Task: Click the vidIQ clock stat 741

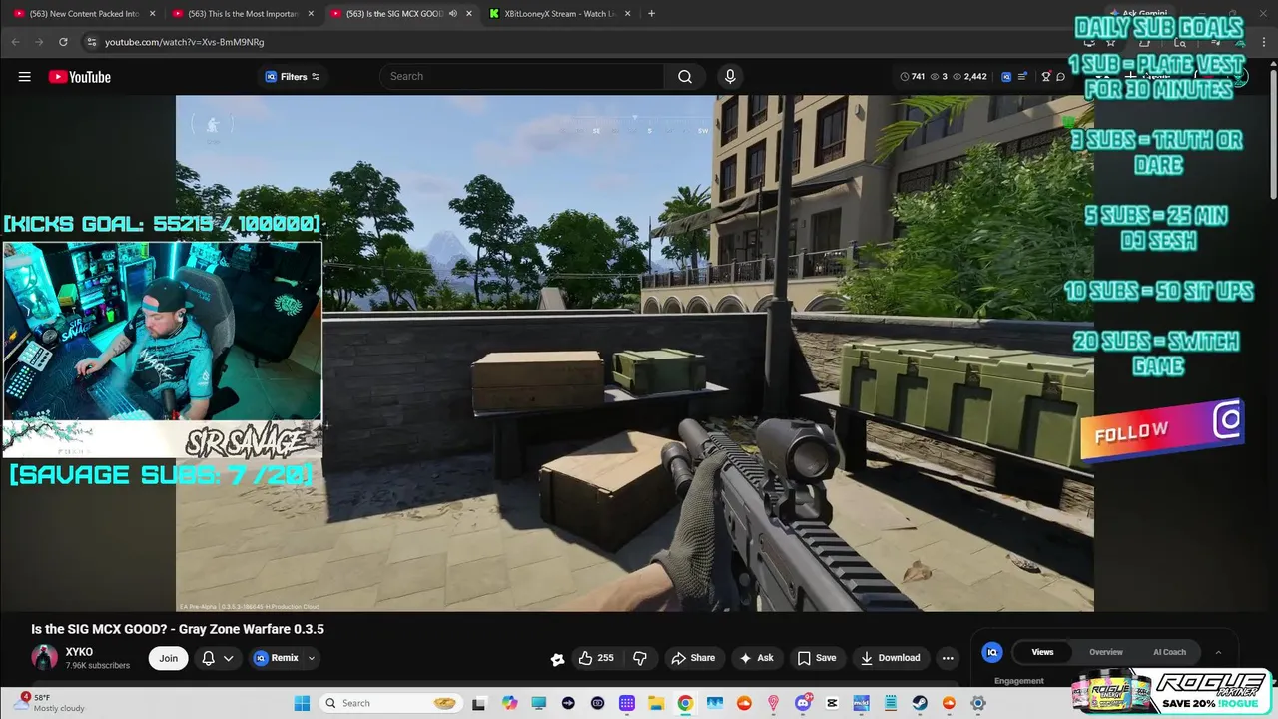Action: pos(913,77)
